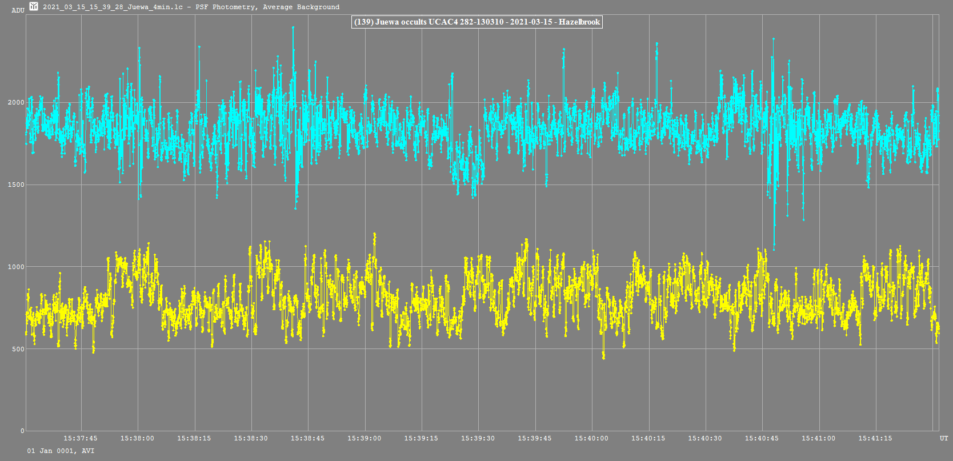Screen dimensions: 953x461
Task: Click the cyan curve's tallest peak after 15:40:45
Action: click(x=774, y=39)
